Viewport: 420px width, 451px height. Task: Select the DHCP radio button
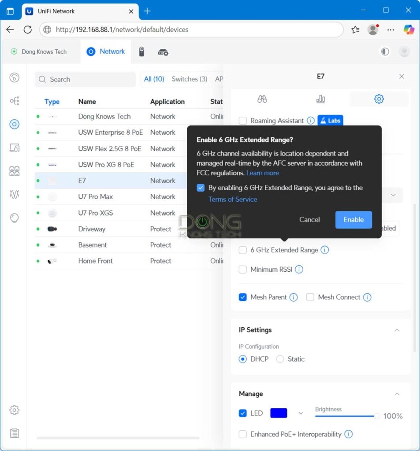click(x=243, y=359)
